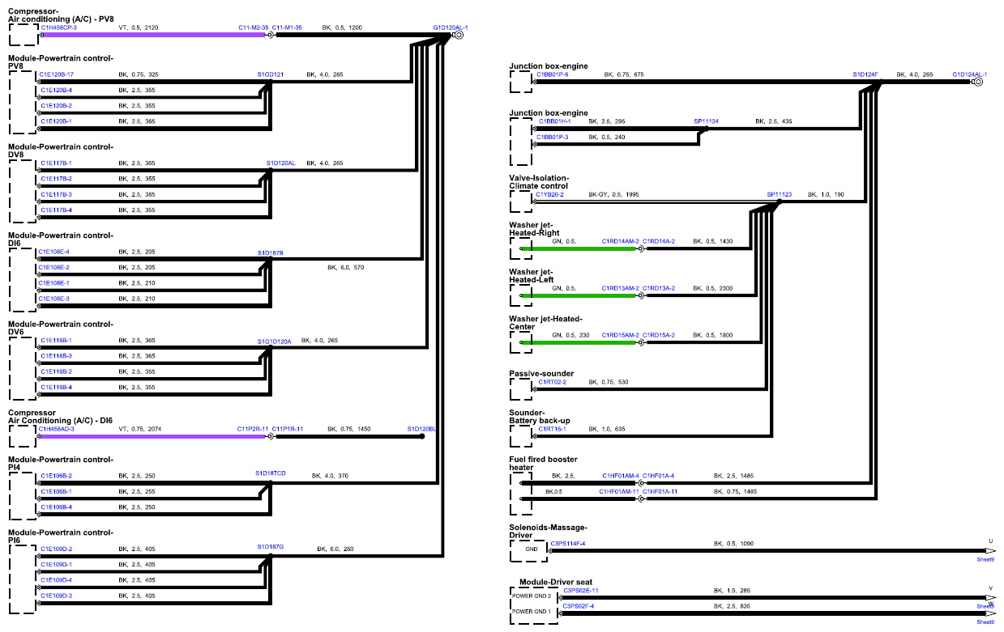Click the C11-M1-35 connector label
Screen dimensions: 1004x632
pos(288,28)
